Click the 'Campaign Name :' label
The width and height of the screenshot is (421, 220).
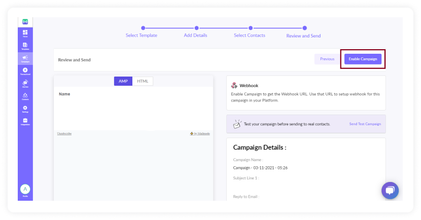[248, 160]
